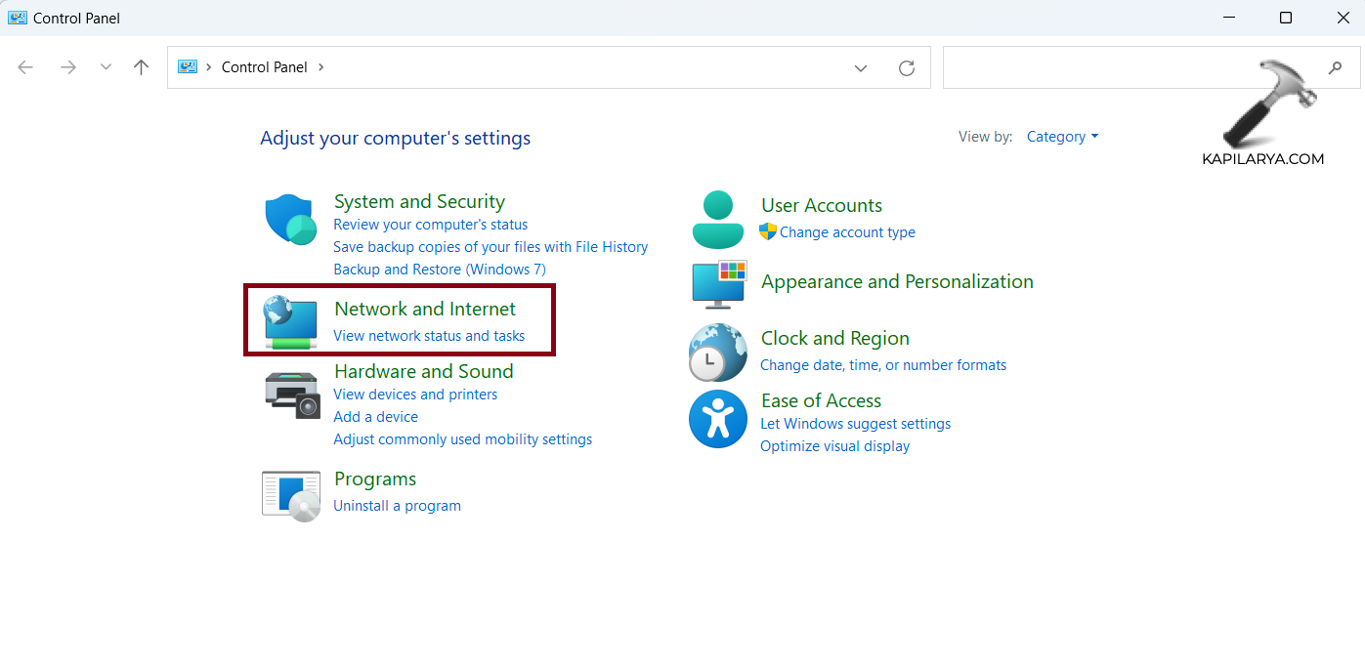Go up one folder level

142,67
